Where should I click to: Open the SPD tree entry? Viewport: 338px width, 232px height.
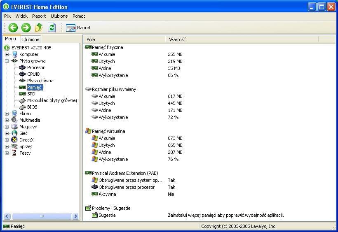(31, 94)
